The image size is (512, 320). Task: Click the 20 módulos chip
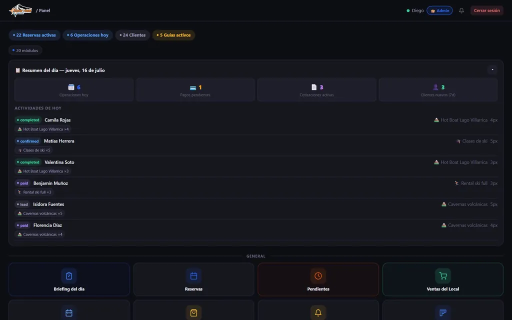coord(25,50)
